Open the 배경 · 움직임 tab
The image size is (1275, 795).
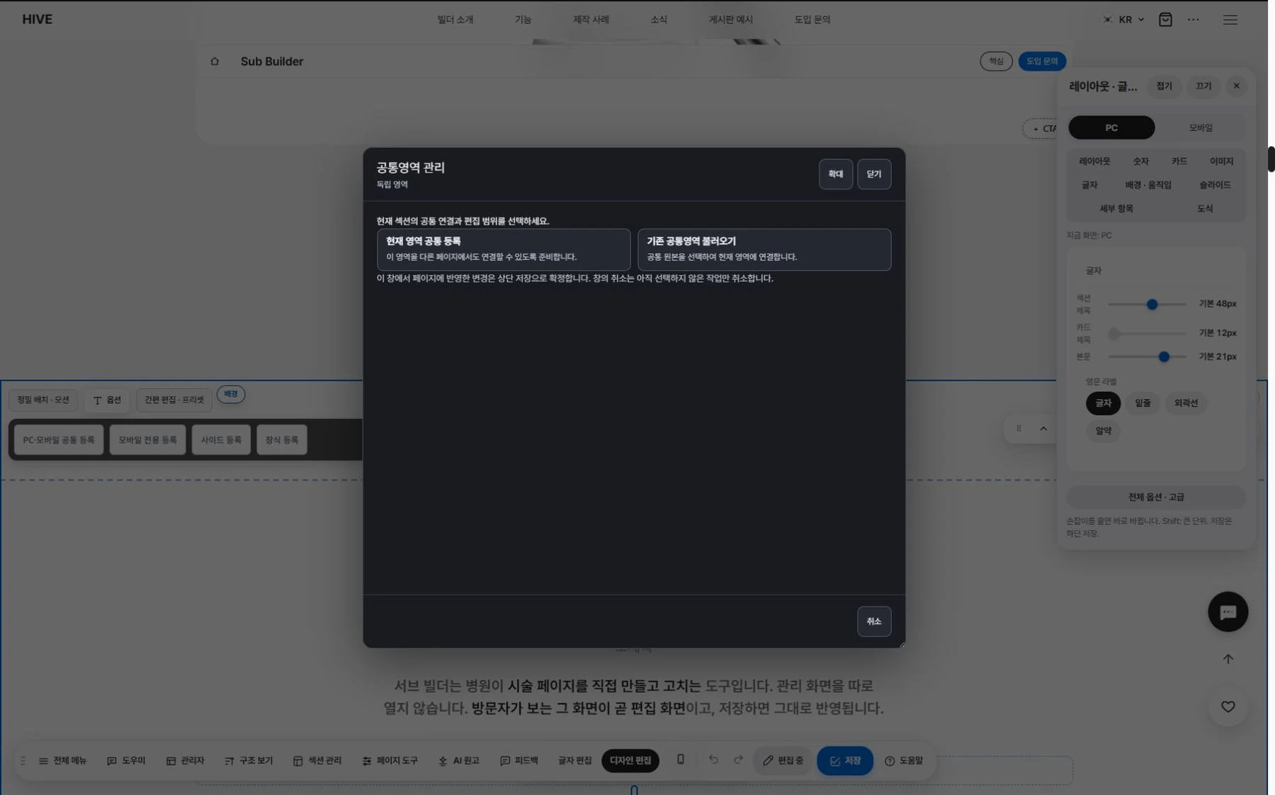pyautogui.click(x=1148, y=185)
